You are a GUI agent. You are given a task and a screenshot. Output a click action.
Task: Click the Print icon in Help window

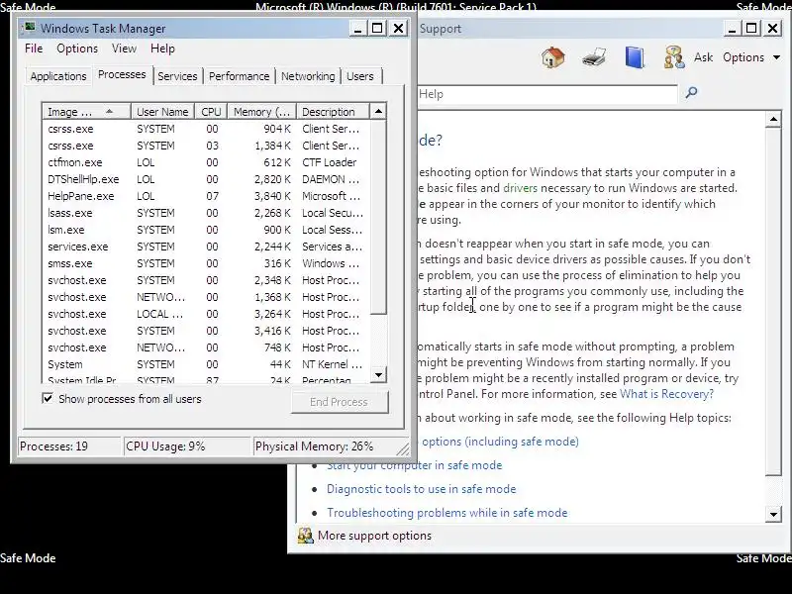point(594,57)
